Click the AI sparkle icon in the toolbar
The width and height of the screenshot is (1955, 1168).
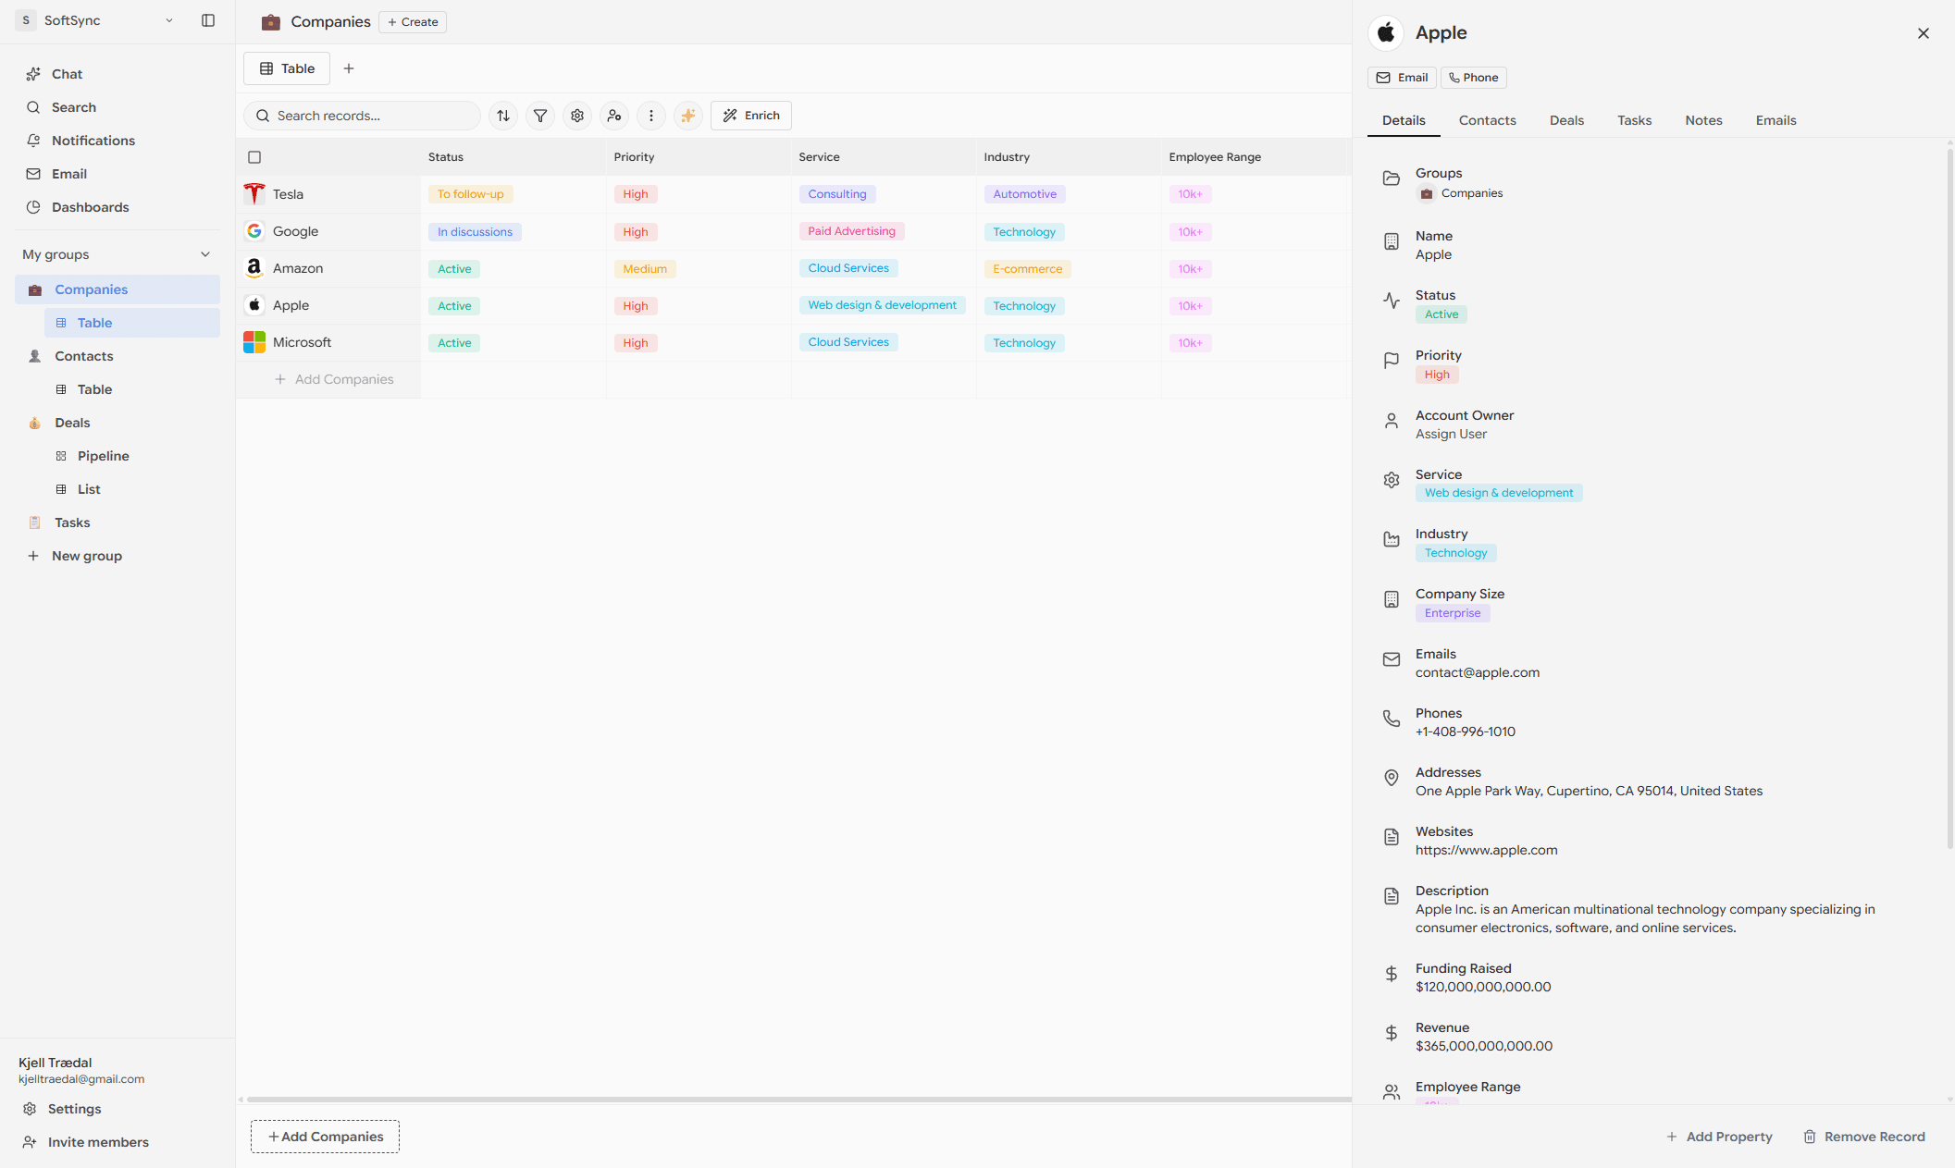(x=687, y=116)
